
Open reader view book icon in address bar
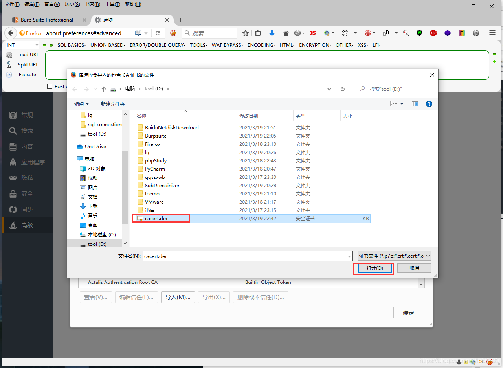[138, 33]
